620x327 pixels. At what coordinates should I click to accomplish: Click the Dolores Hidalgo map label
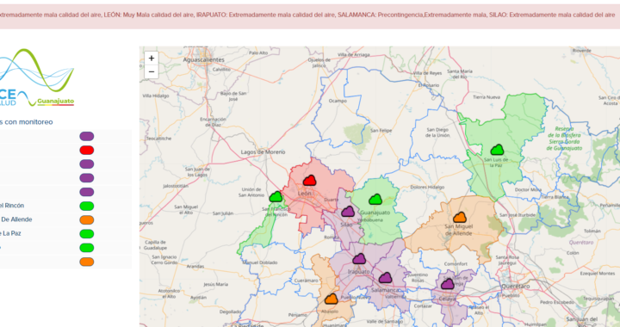click(x=427, y=188)
